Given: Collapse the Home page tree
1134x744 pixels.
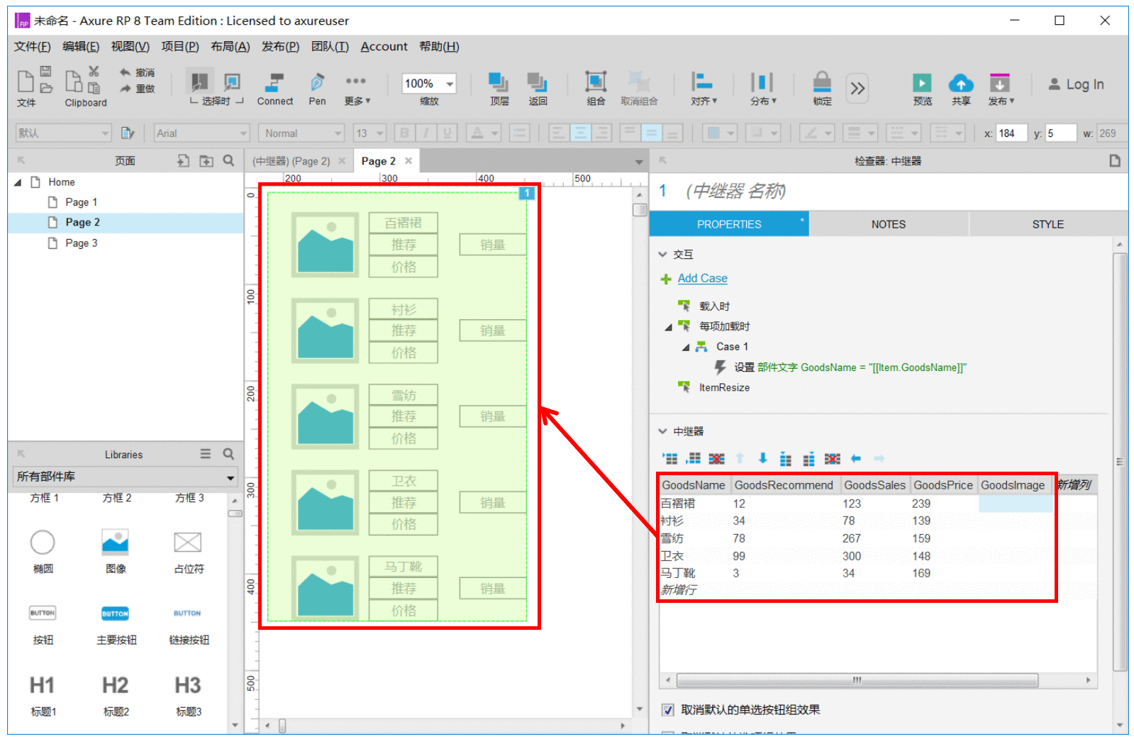Looking at the screenshot, I should (18, 182).
